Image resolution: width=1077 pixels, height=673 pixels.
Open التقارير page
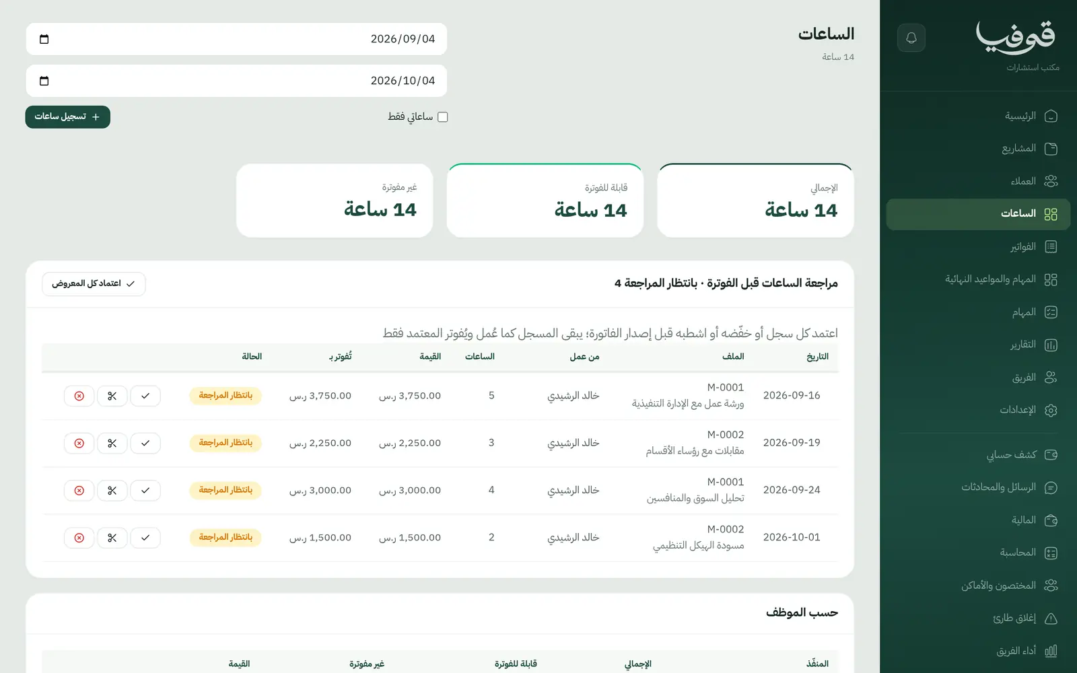click(x=978, y=345)
